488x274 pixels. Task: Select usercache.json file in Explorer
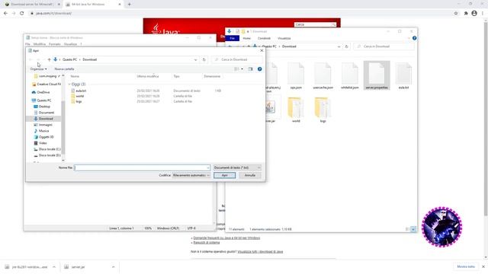tap(323, 76)
